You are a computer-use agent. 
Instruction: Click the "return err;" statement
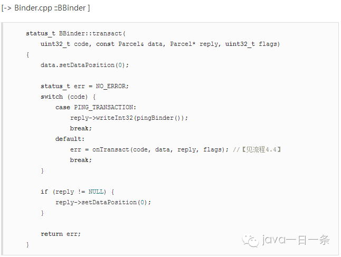(61, 234)
